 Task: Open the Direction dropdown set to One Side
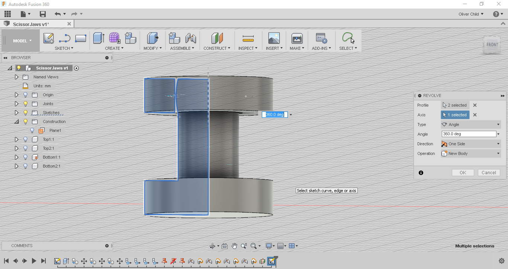(471, 144)
